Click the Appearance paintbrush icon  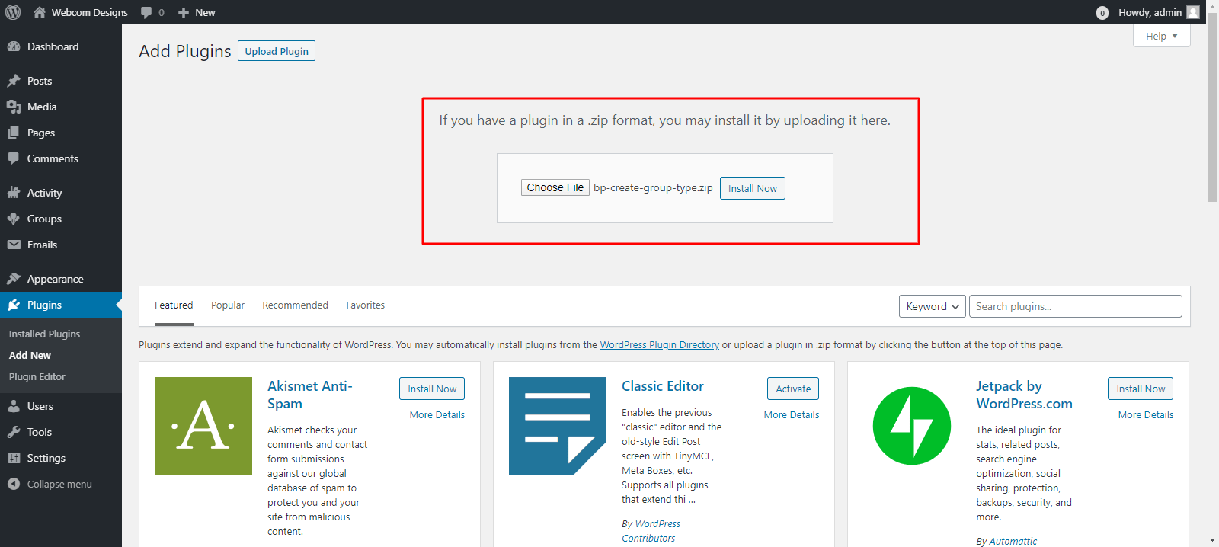(x=14, y=279)
